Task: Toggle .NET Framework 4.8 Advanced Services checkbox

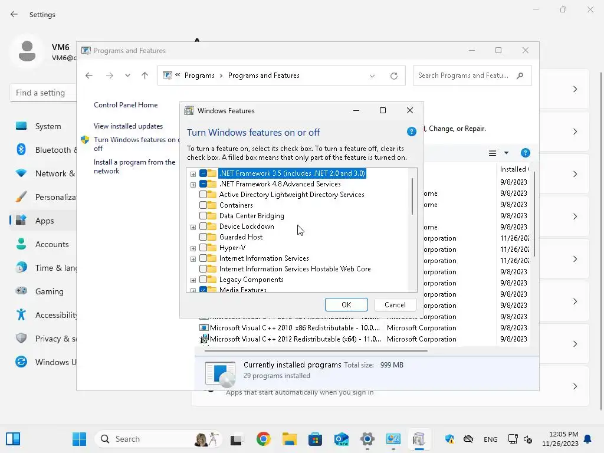Action: tap(203, 184)
